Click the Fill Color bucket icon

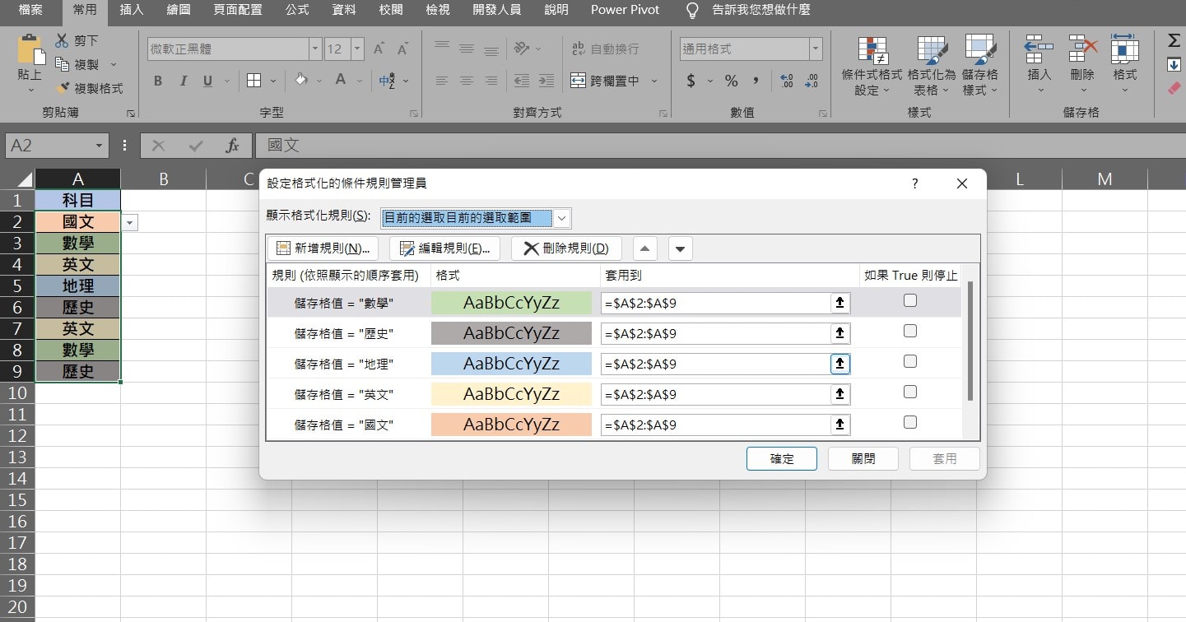301,80
